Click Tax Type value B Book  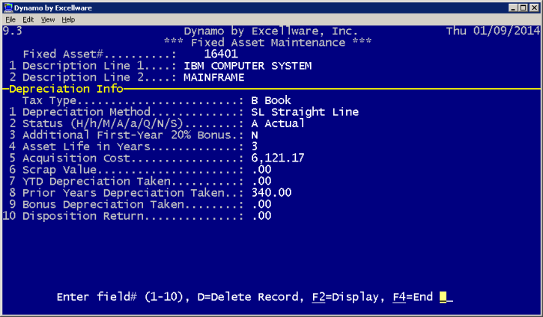point(271,100)
